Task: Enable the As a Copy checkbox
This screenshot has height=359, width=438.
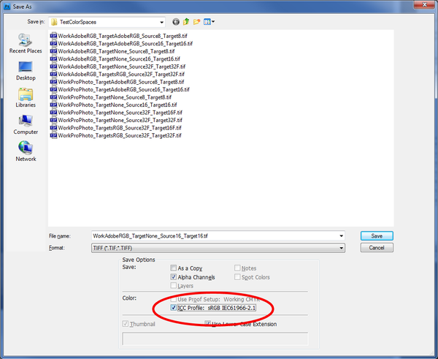Action: 173,268
